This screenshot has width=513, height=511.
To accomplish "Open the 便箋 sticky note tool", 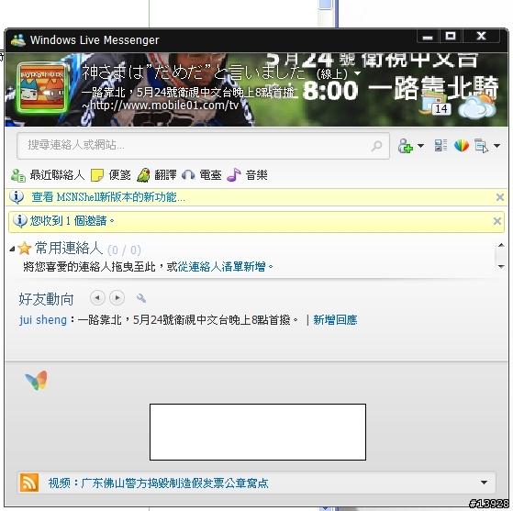I will coord(110,175).
